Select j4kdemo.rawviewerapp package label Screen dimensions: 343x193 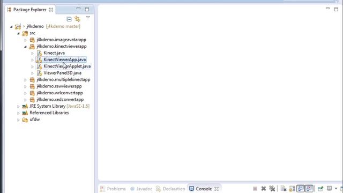tap(59, 86)
